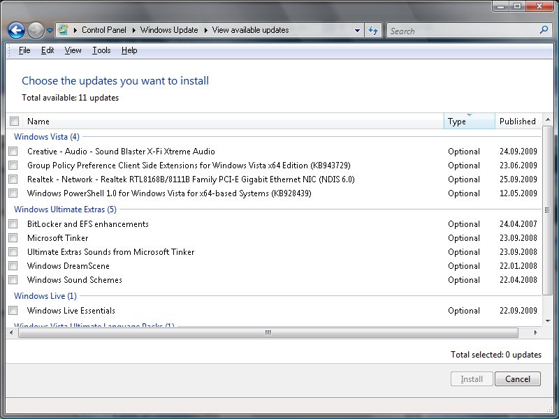Image resolution: width=559 pixels, height=419 pixels.
Task: Click the search magnifier icon
Action: [x=544, y=30]
